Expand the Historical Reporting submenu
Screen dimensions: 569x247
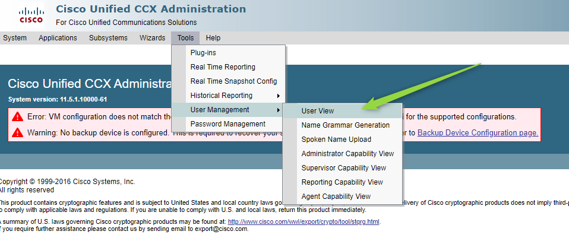pyautogui.click(x=229, y=96)
